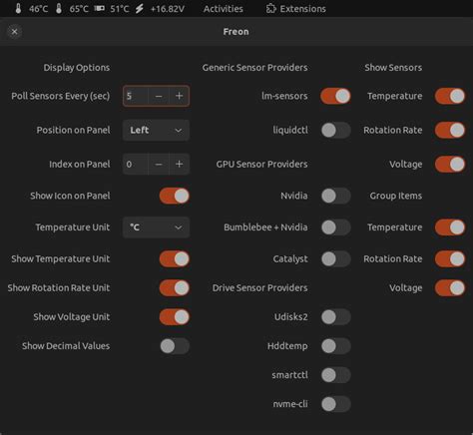Image resolution: width=473 pixels, height=435 pixels.
Task: Click the +16.82V reading in top bar
Action: pyautogui.click(x=167, y=9)
